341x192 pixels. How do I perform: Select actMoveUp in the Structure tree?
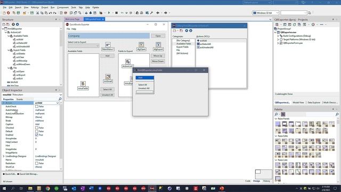pyautogui.click(x=21, y=61)
